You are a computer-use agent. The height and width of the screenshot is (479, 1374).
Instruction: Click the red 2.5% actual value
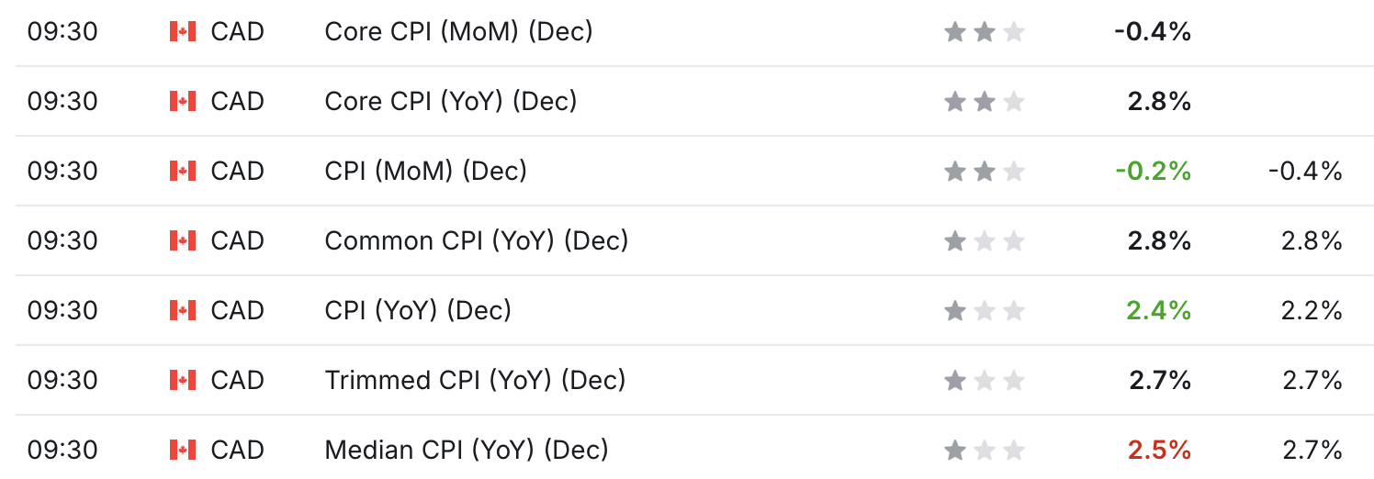point(1159,450)
